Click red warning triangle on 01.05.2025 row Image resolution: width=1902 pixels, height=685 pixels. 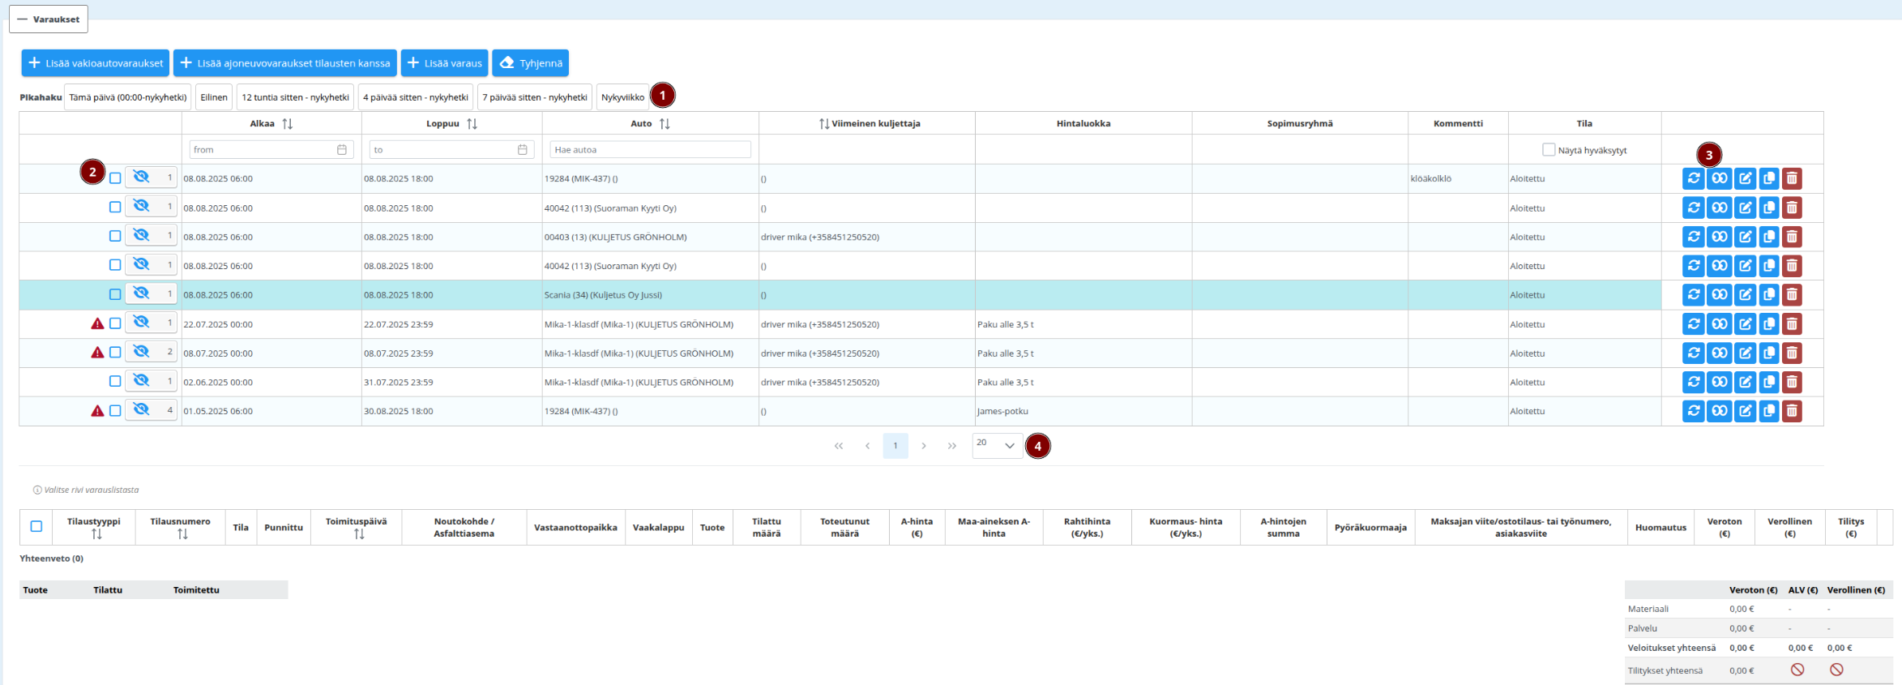(97, 411)
